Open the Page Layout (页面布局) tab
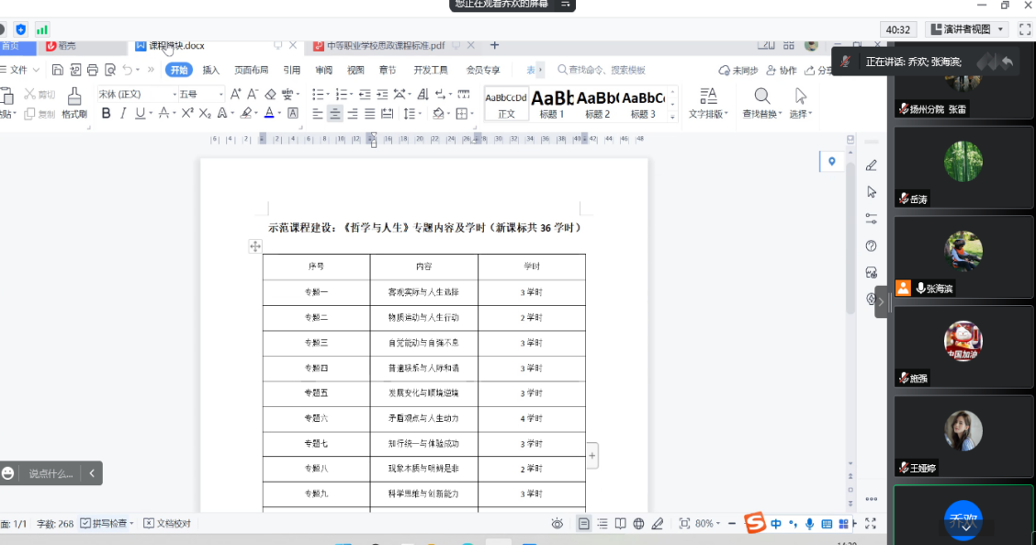 tap(251, 70)
